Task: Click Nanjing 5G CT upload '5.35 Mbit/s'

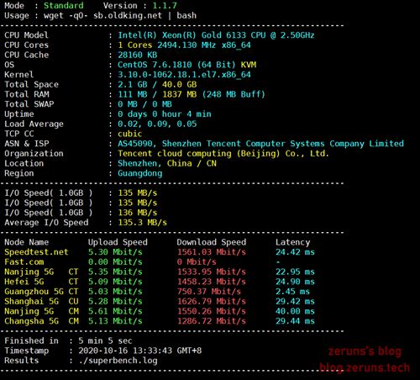Action: (x=115, y=272)
